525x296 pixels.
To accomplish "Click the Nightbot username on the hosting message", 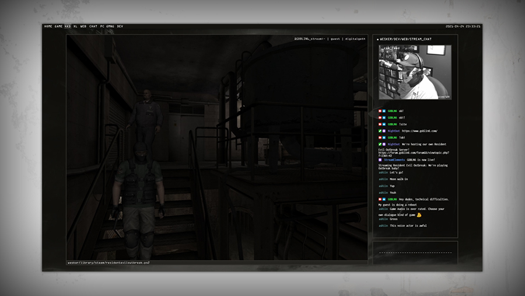I will (x=394, y=144).
